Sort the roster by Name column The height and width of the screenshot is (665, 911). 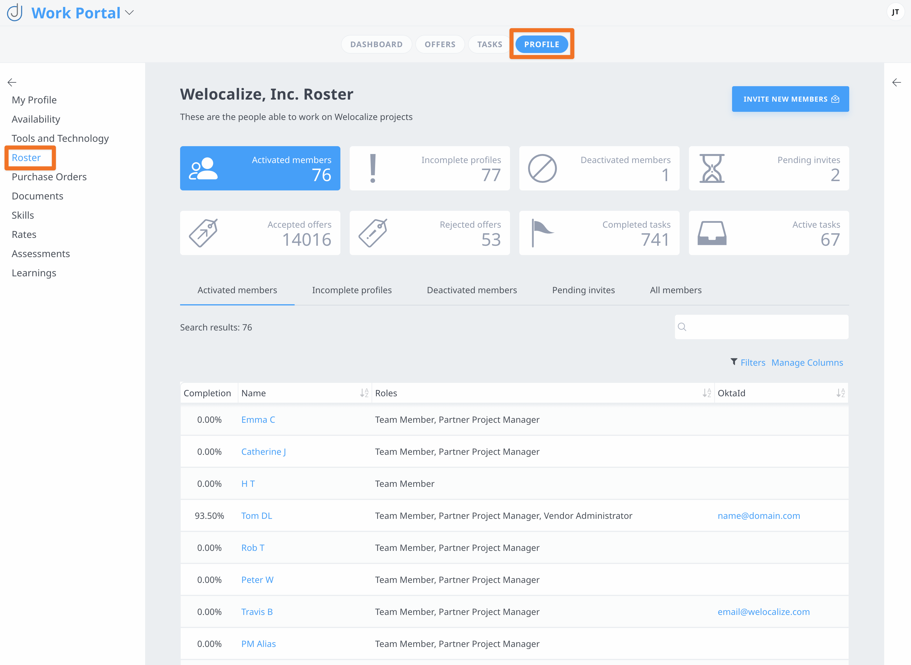pyautogui.click(x=364, y=393)
